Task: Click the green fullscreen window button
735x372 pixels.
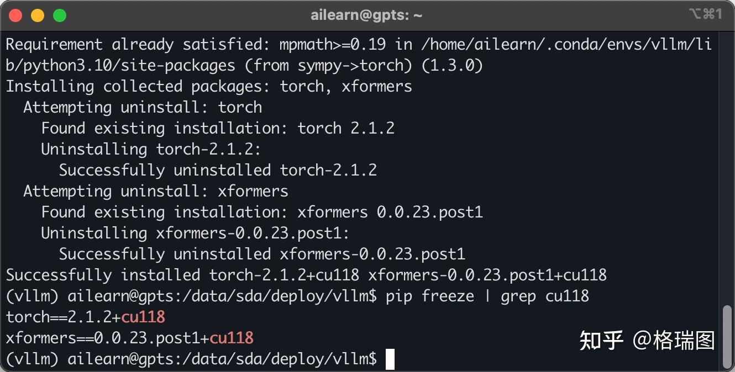Action: (x=60, y=15)
